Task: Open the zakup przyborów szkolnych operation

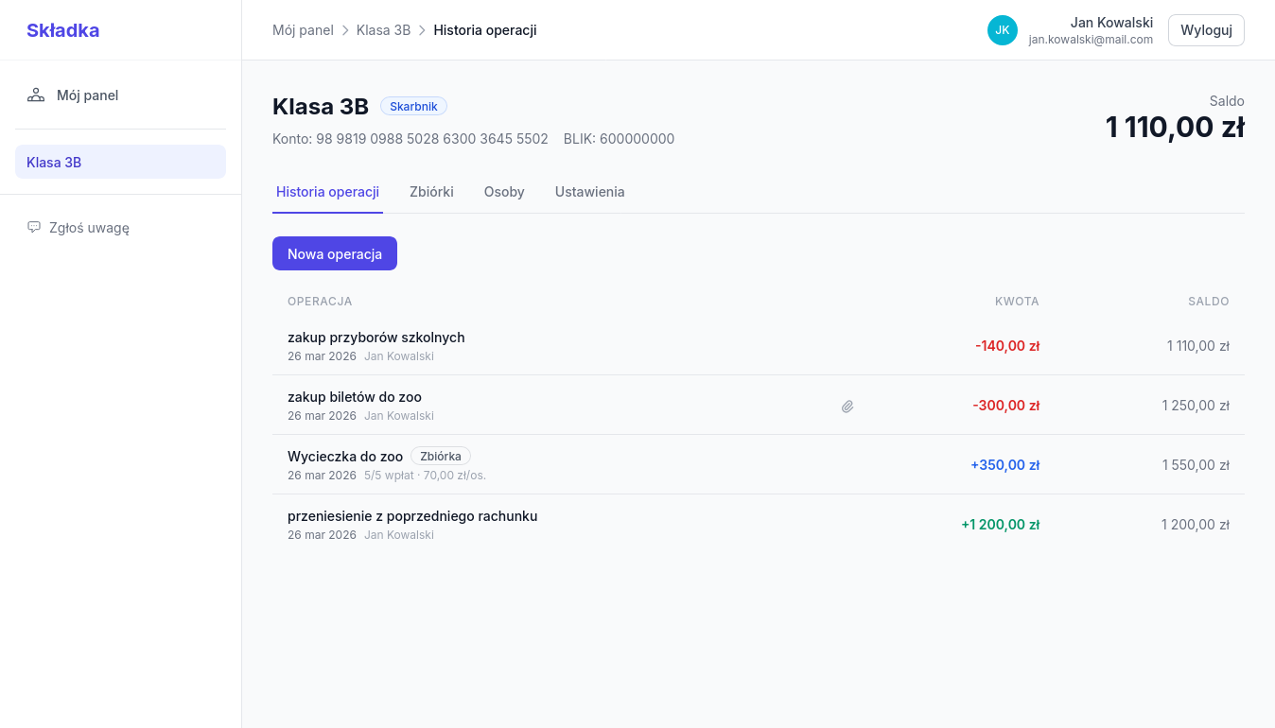Action: click(376, 338)
